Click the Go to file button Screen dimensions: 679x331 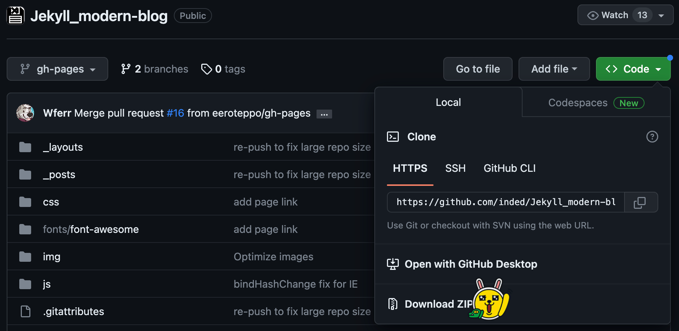coord(478,69)
